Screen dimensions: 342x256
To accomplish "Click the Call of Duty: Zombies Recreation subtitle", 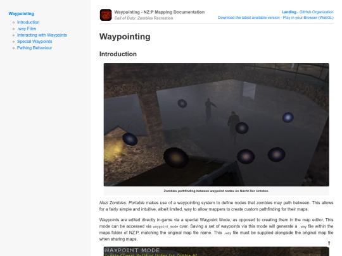I will (144, 18).
